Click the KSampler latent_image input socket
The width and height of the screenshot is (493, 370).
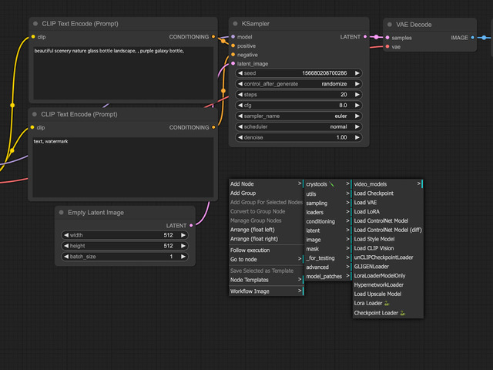click(233, 63)
